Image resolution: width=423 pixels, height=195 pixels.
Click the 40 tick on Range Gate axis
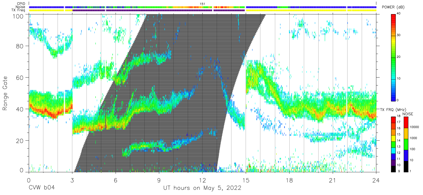point(20,109)
